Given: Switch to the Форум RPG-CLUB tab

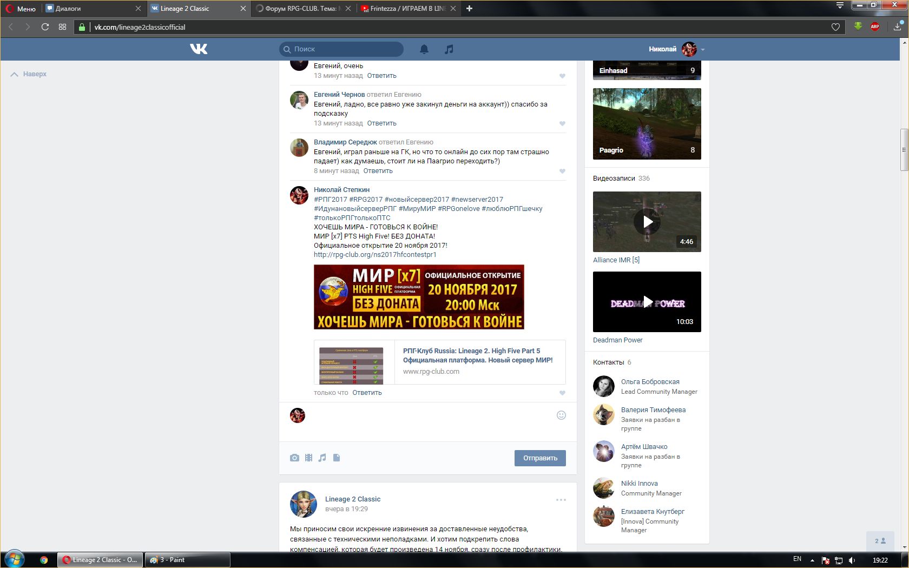Looking at the screenshot, I should click(x=303, y=9).
